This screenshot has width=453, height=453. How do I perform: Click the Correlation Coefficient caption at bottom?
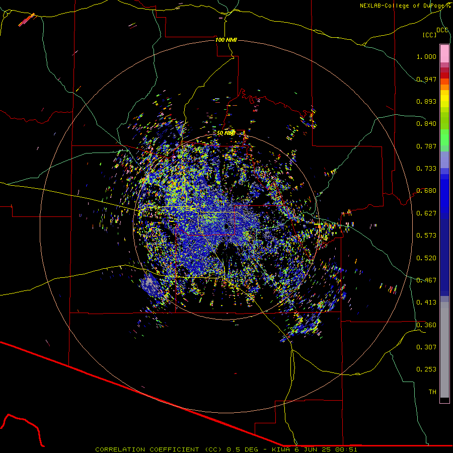pyautogui.click(x=226, y=449)
